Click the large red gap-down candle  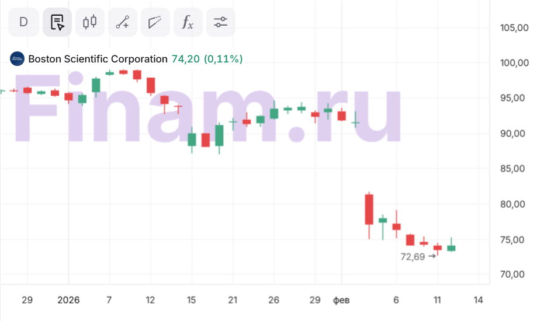pyautogui.click(x=369, y=210)
